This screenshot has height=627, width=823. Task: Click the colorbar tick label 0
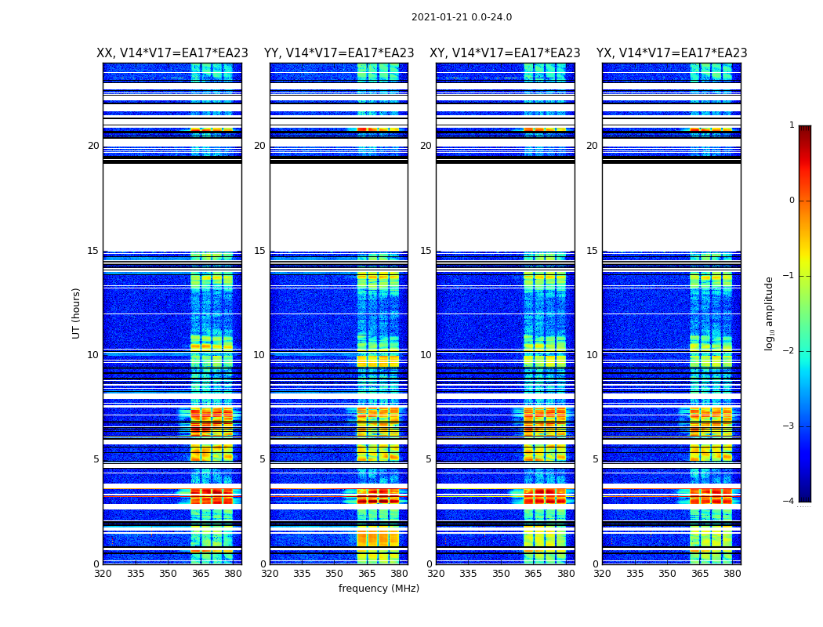(792, 201)
